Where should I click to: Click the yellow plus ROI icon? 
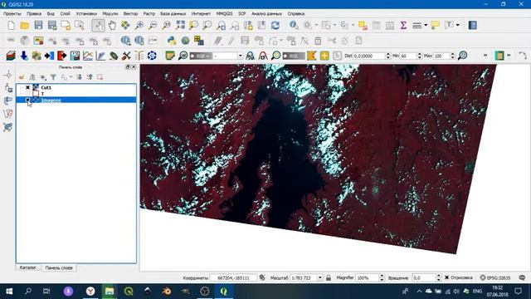click(324, 56)
